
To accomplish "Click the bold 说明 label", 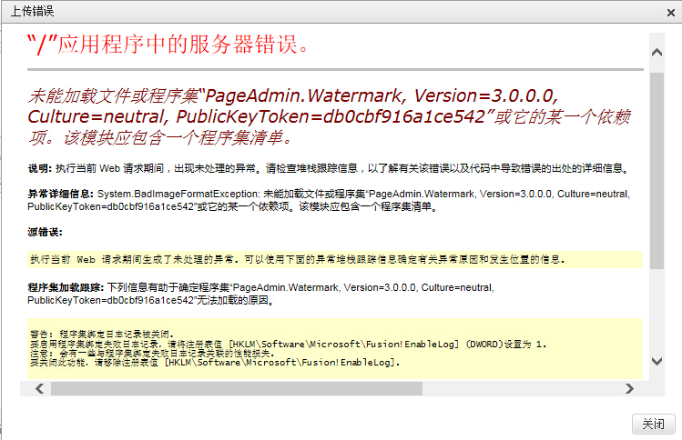I will pos(39,169).
